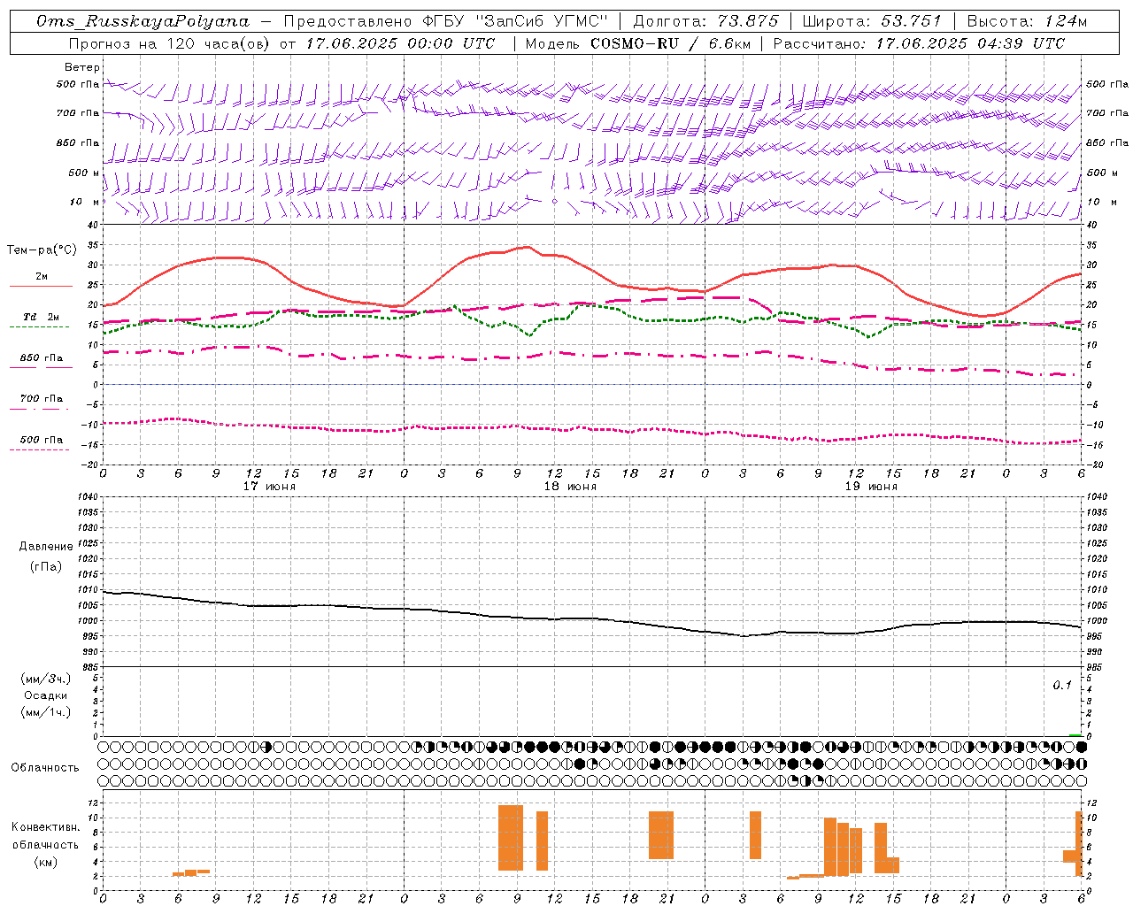Click the calculation timestamp 'Рассчитано: 17.06.2025 04:39 UTC'

point(919,43)
